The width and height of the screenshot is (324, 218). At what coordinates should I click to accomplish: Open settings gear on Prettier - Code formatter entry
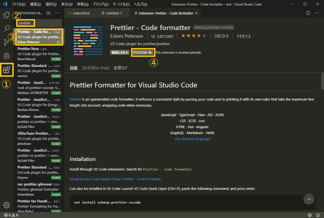58,42
